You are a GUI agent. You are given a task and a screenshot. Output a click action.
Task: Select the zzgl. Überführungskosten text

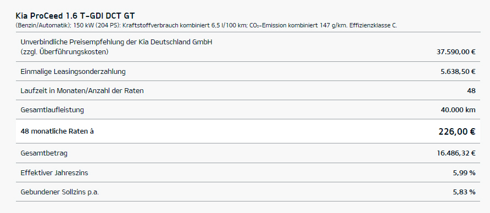click(64, 52)
